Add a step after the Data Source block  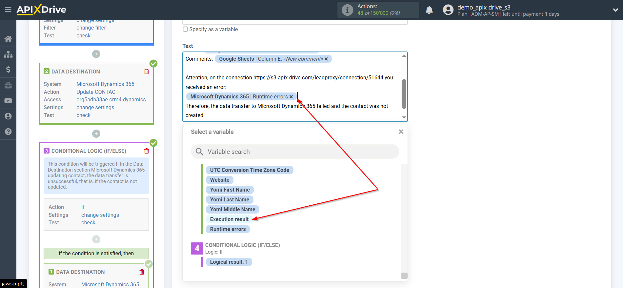tap(96, 54)
